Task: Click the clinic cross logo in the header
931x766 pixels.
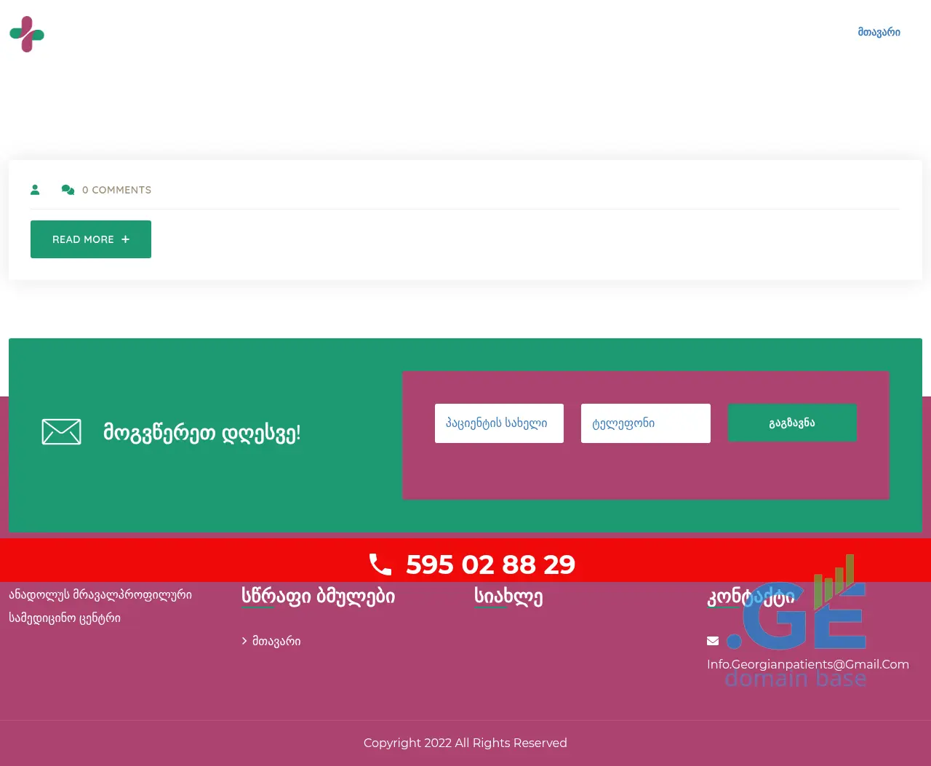Action: coord(27,34)
